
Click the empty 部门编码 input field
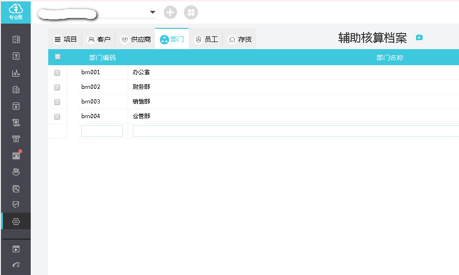[102, 131]
